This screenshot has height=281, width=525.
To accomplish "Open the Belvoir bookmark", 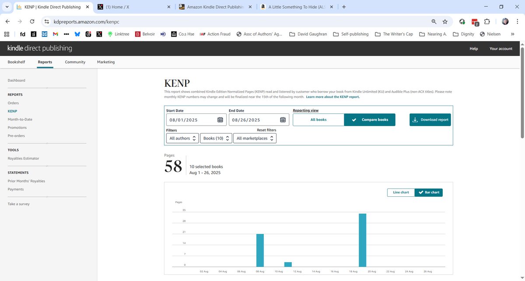I will coord(145,34).
